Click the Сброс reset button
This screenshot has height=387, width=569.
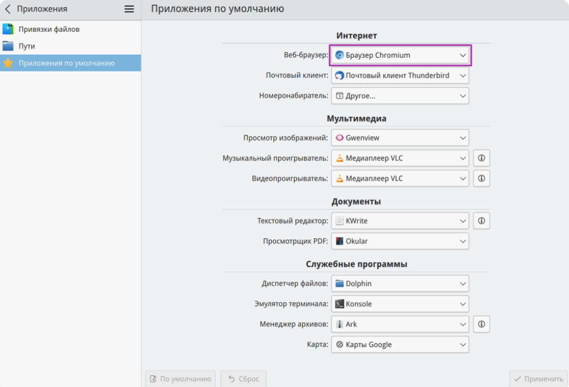(243, 379)
